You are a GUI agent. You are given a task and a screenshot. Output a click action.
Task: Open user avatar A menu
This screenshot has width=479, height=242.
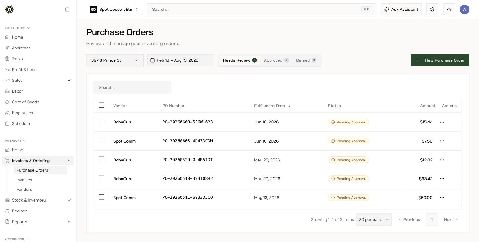[465, 10]
